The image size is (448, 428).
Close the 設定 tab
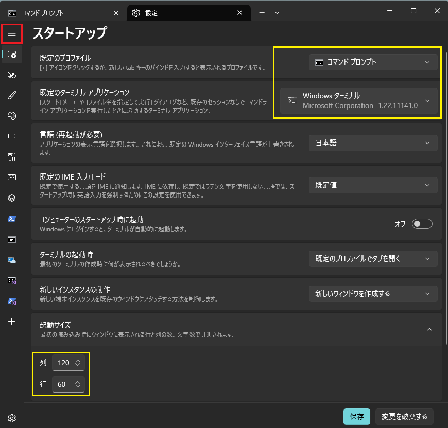click(x=240, y=13)
